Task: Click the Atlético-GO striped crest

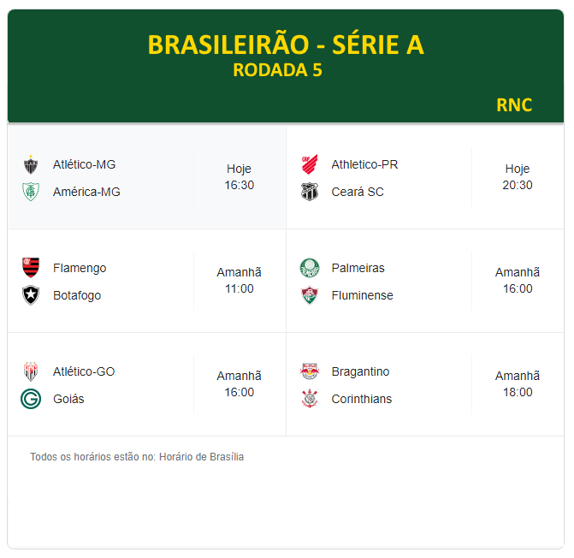Action: coord(31,371)
